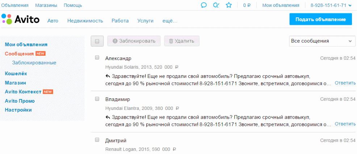Screen dimensions: 357x154
Task: Click sender name Владимир
Action: 118,99
